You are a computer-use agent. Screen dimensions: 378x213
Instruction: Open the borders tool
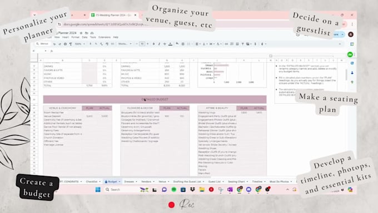[x=183, y=44]
